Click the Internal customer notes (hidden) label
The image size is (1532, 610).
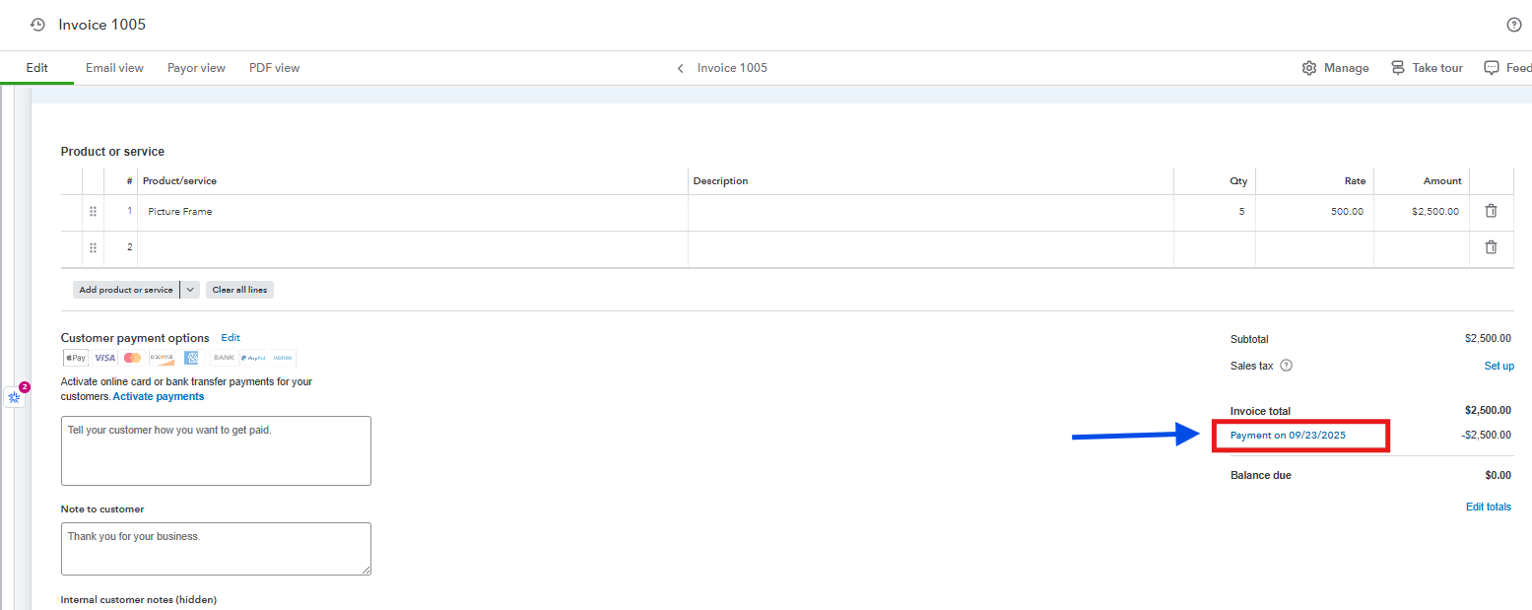139,599
